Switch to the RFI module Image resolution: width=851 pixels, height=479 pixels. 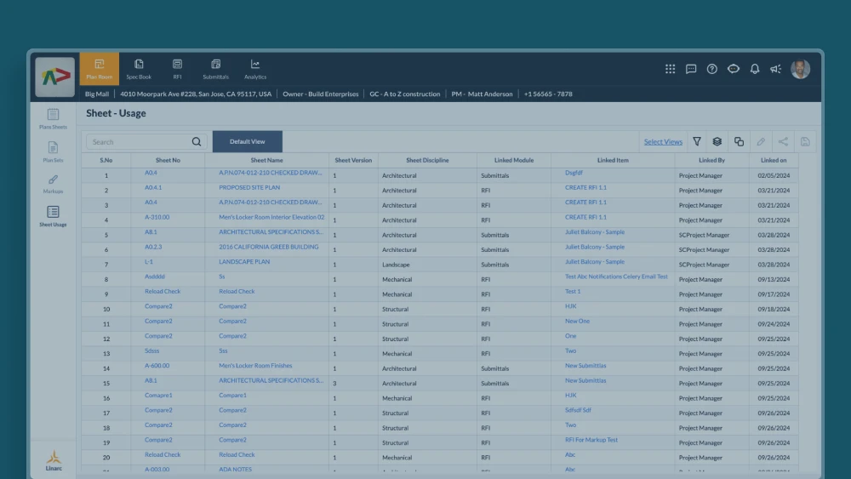pos(178,69)
